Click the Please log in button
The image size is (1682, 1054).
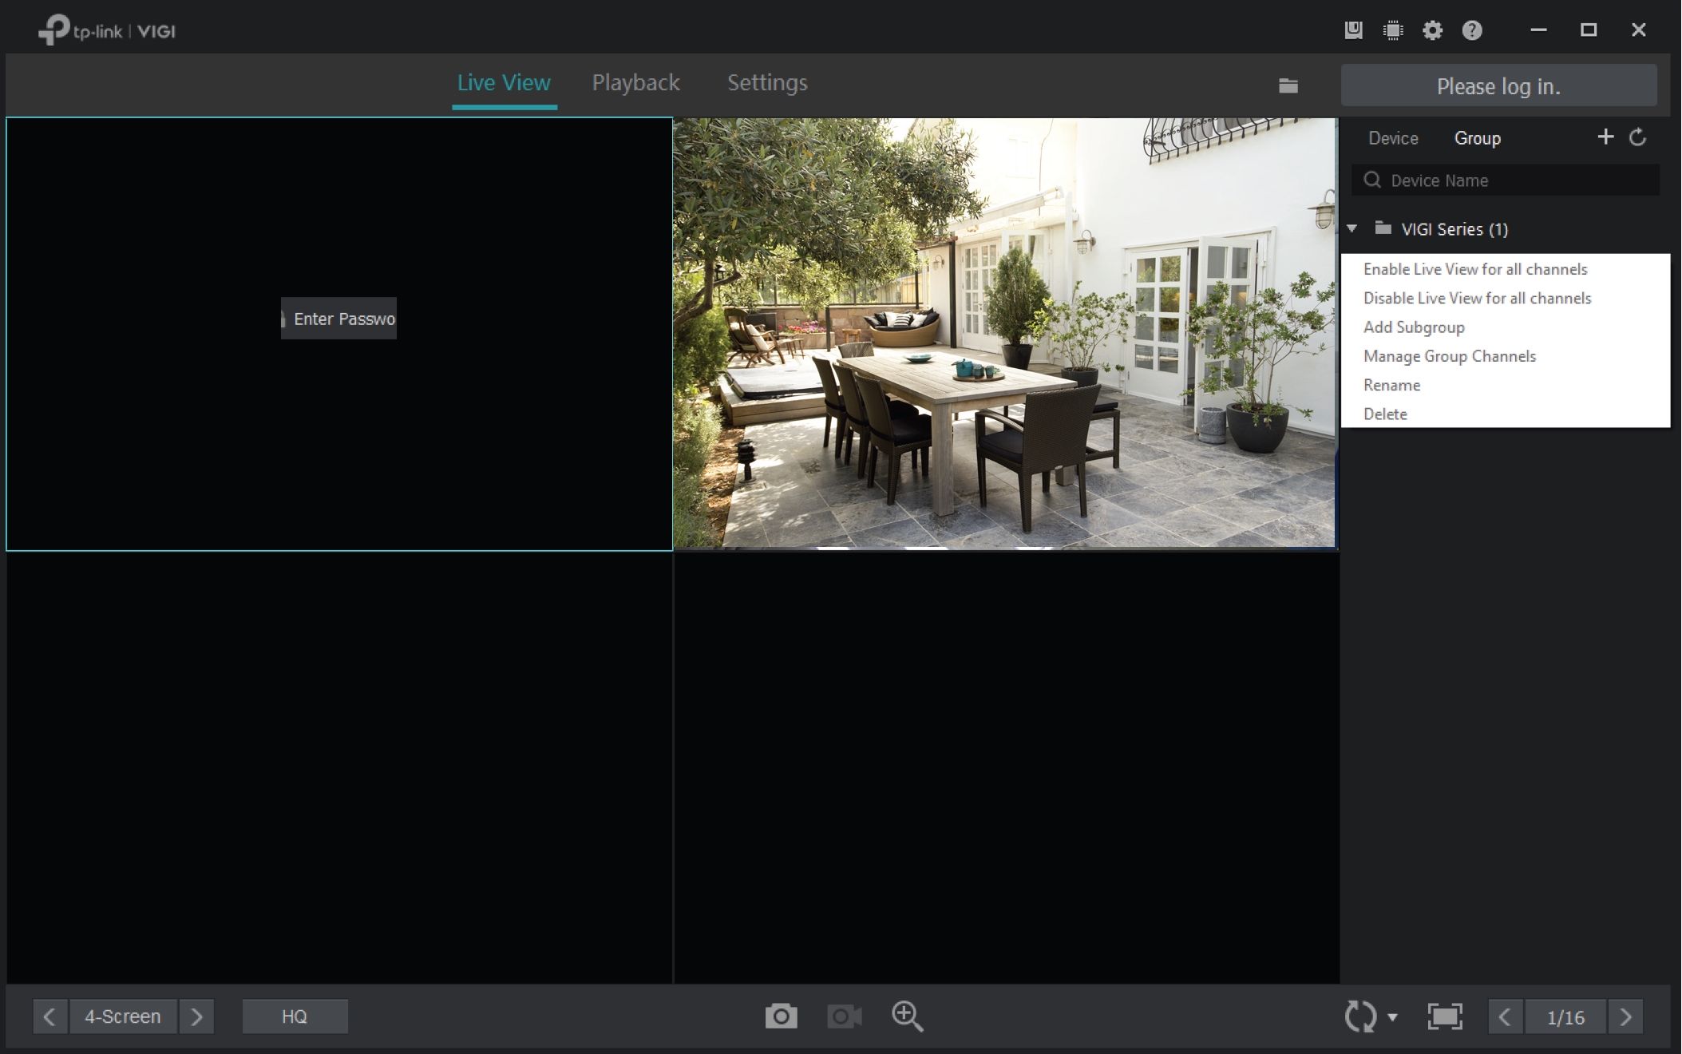click(1498, 86)
